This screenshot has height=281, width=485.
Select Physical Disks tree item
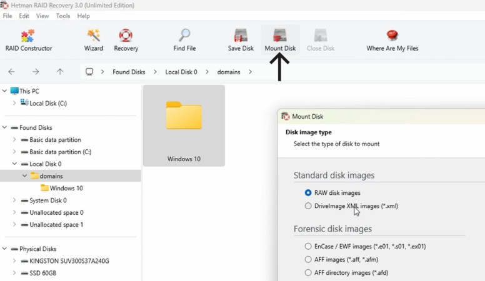[33, 249]
